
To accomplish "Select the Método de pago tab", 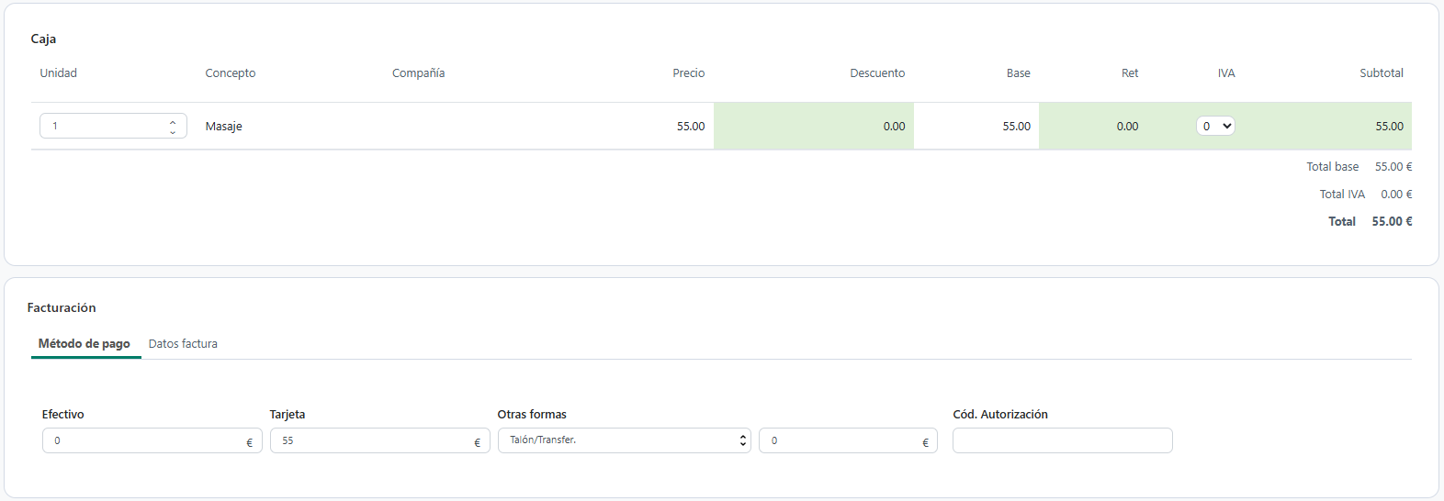I will click(85, 343).
